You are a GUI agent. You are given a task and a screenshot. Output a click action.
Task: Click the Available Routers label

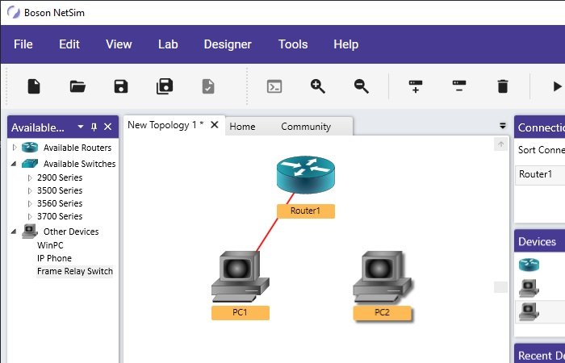77,148
